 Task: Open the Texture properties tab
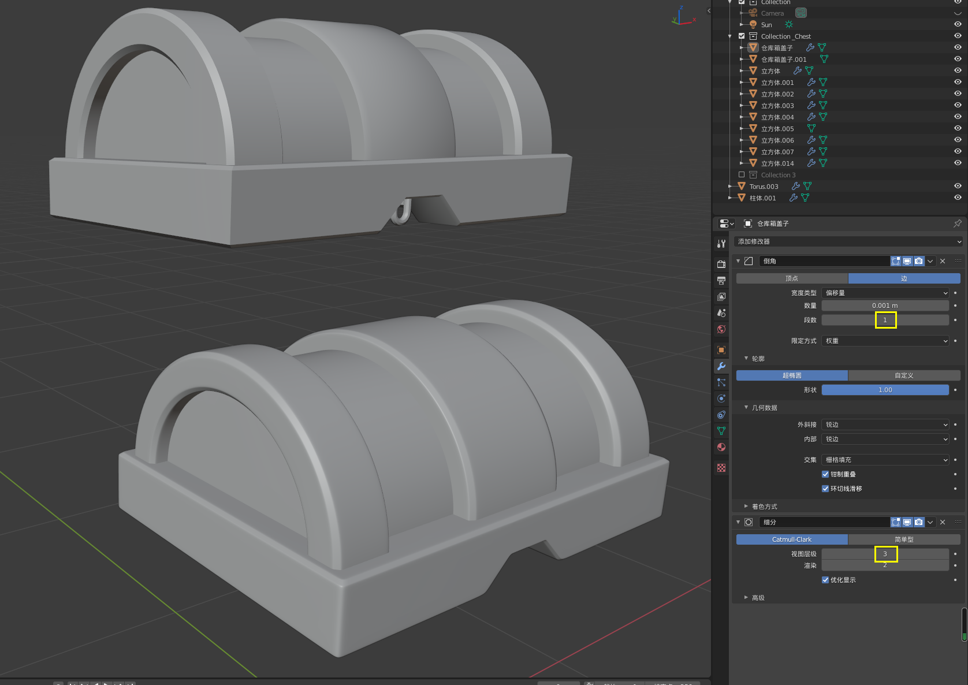tap(721, 468)
